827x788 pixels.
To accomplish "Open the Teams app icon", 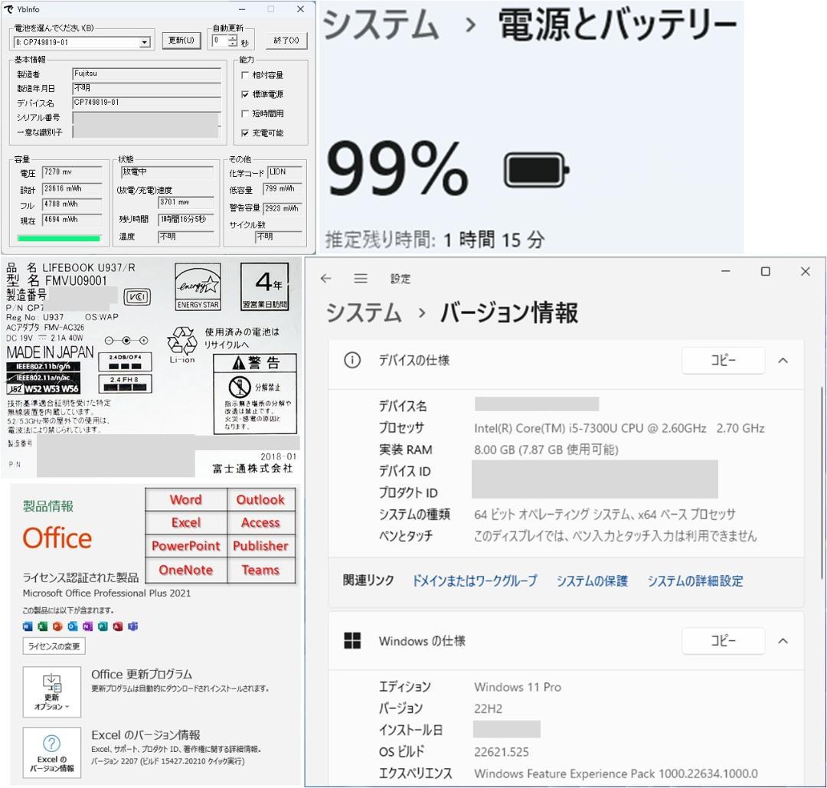I will click(260, 570).
